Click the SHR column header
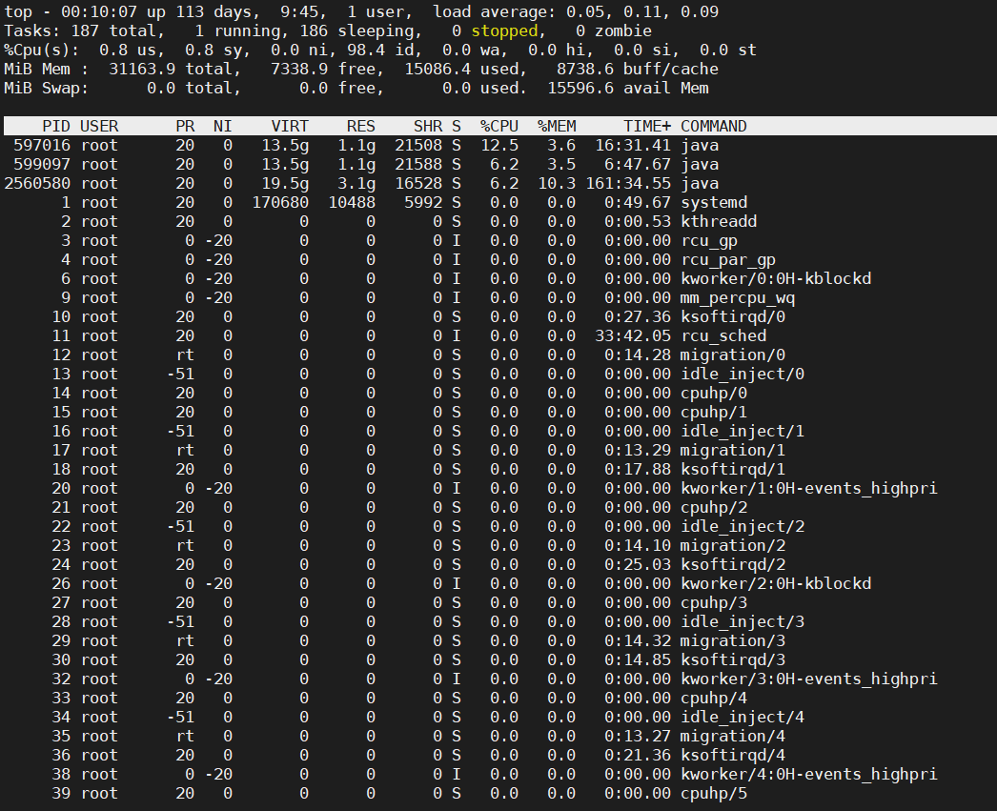This screenshot has height=811, width=997. pos(428,127)
